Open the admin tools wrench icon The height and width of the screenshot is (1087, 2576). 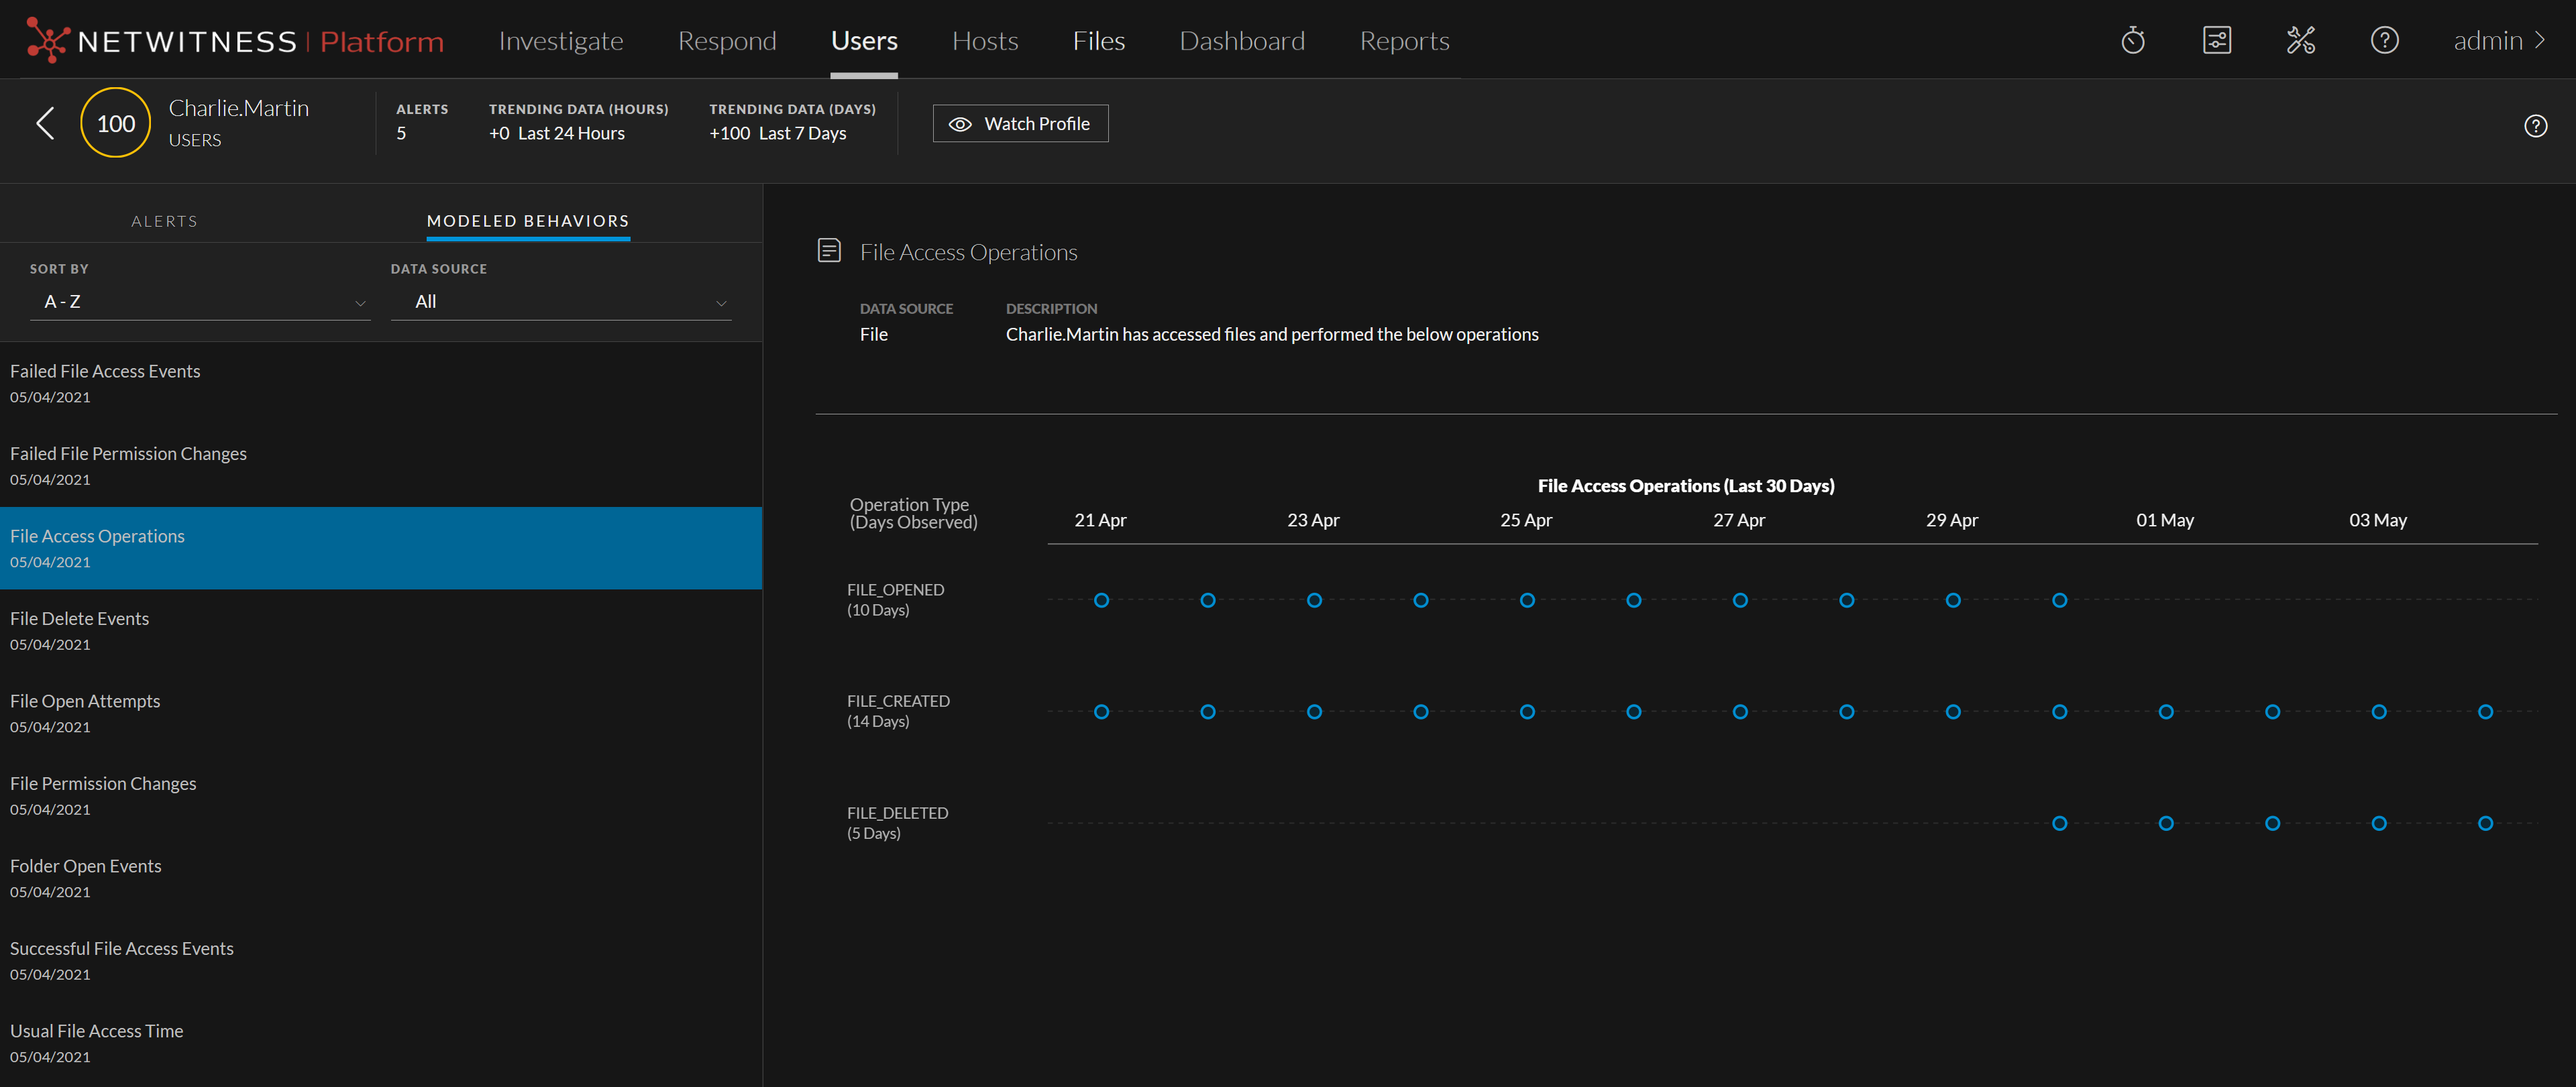point(2300,41)
